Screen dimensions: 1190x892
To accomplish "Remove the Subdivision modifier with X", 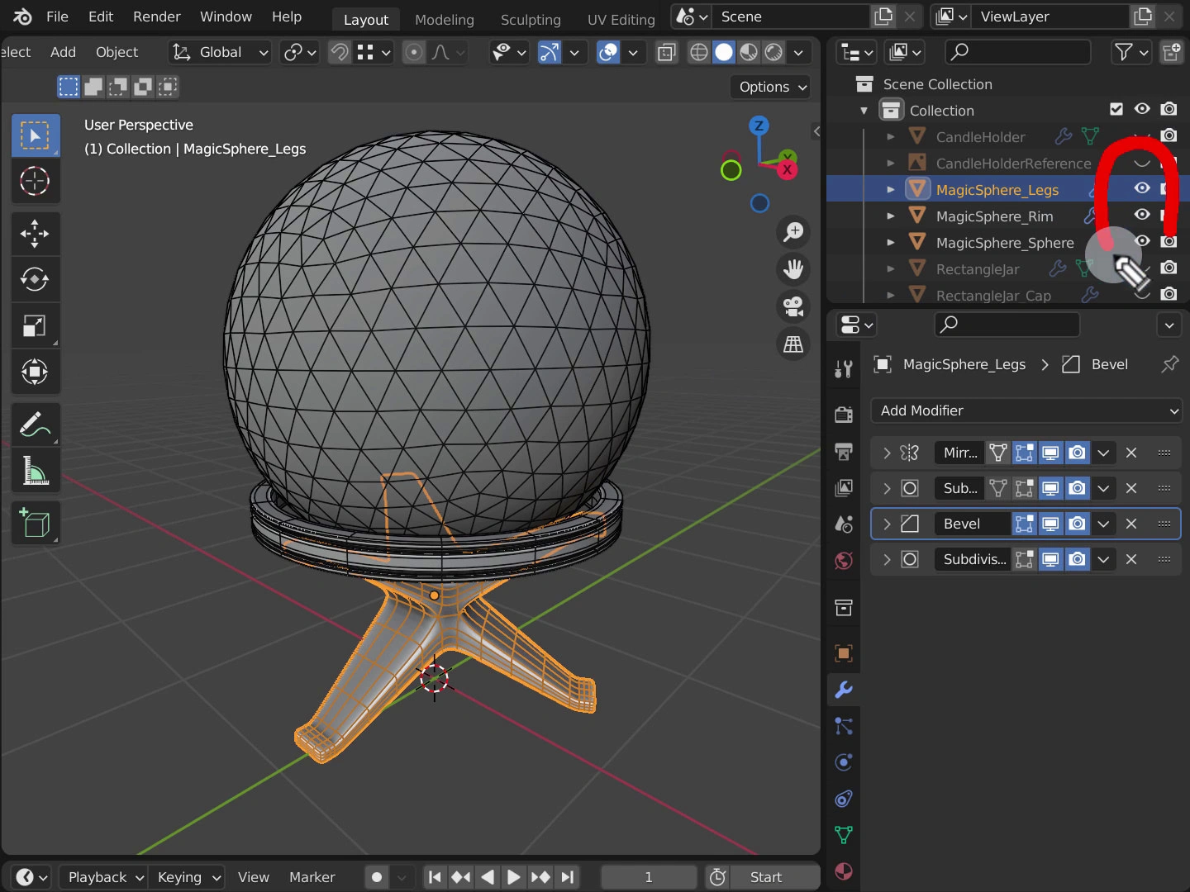I will coord(1131,559).
